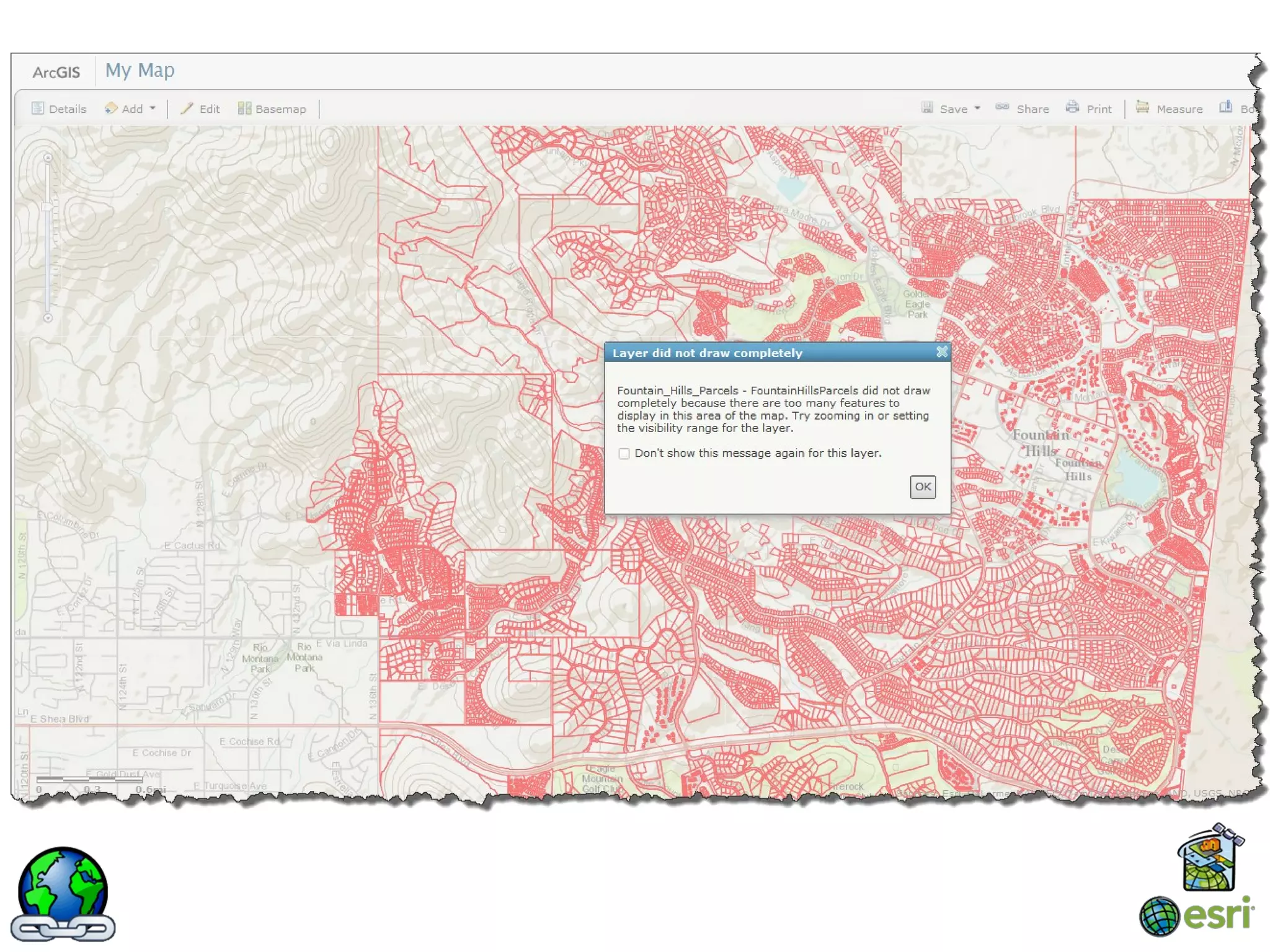The width and height of the screenshot is (1270, 952).
Task: Select the Measure tool icon
Action: [1142, 107]
